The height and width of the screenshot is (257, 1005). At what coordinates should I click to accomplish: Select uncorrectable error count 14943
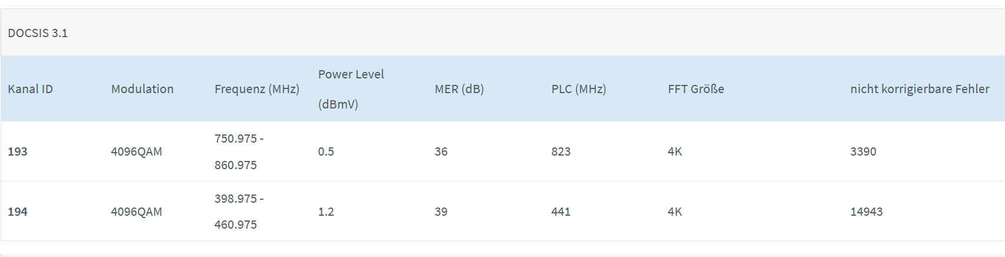click(x=866, y=212)
